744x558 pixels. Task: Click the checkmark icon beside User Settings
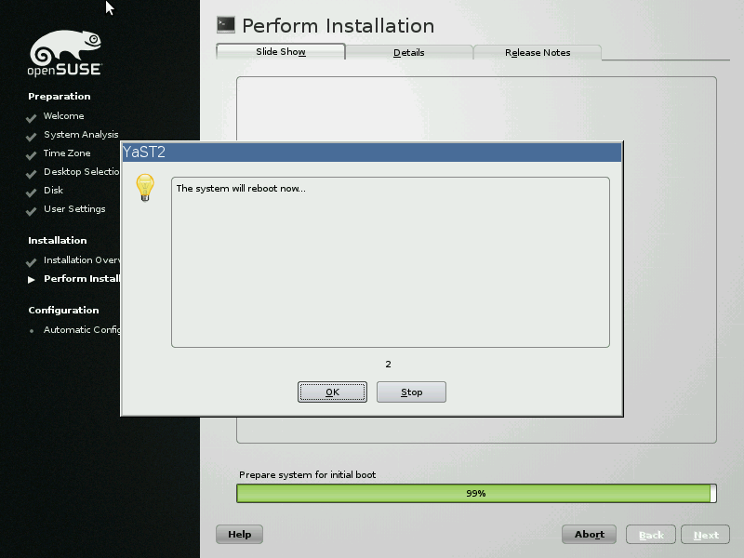32,210
